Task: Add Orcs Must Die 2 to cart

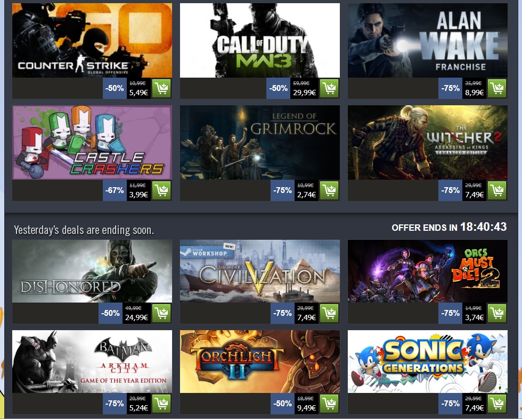Action: (x=497, y=313)
